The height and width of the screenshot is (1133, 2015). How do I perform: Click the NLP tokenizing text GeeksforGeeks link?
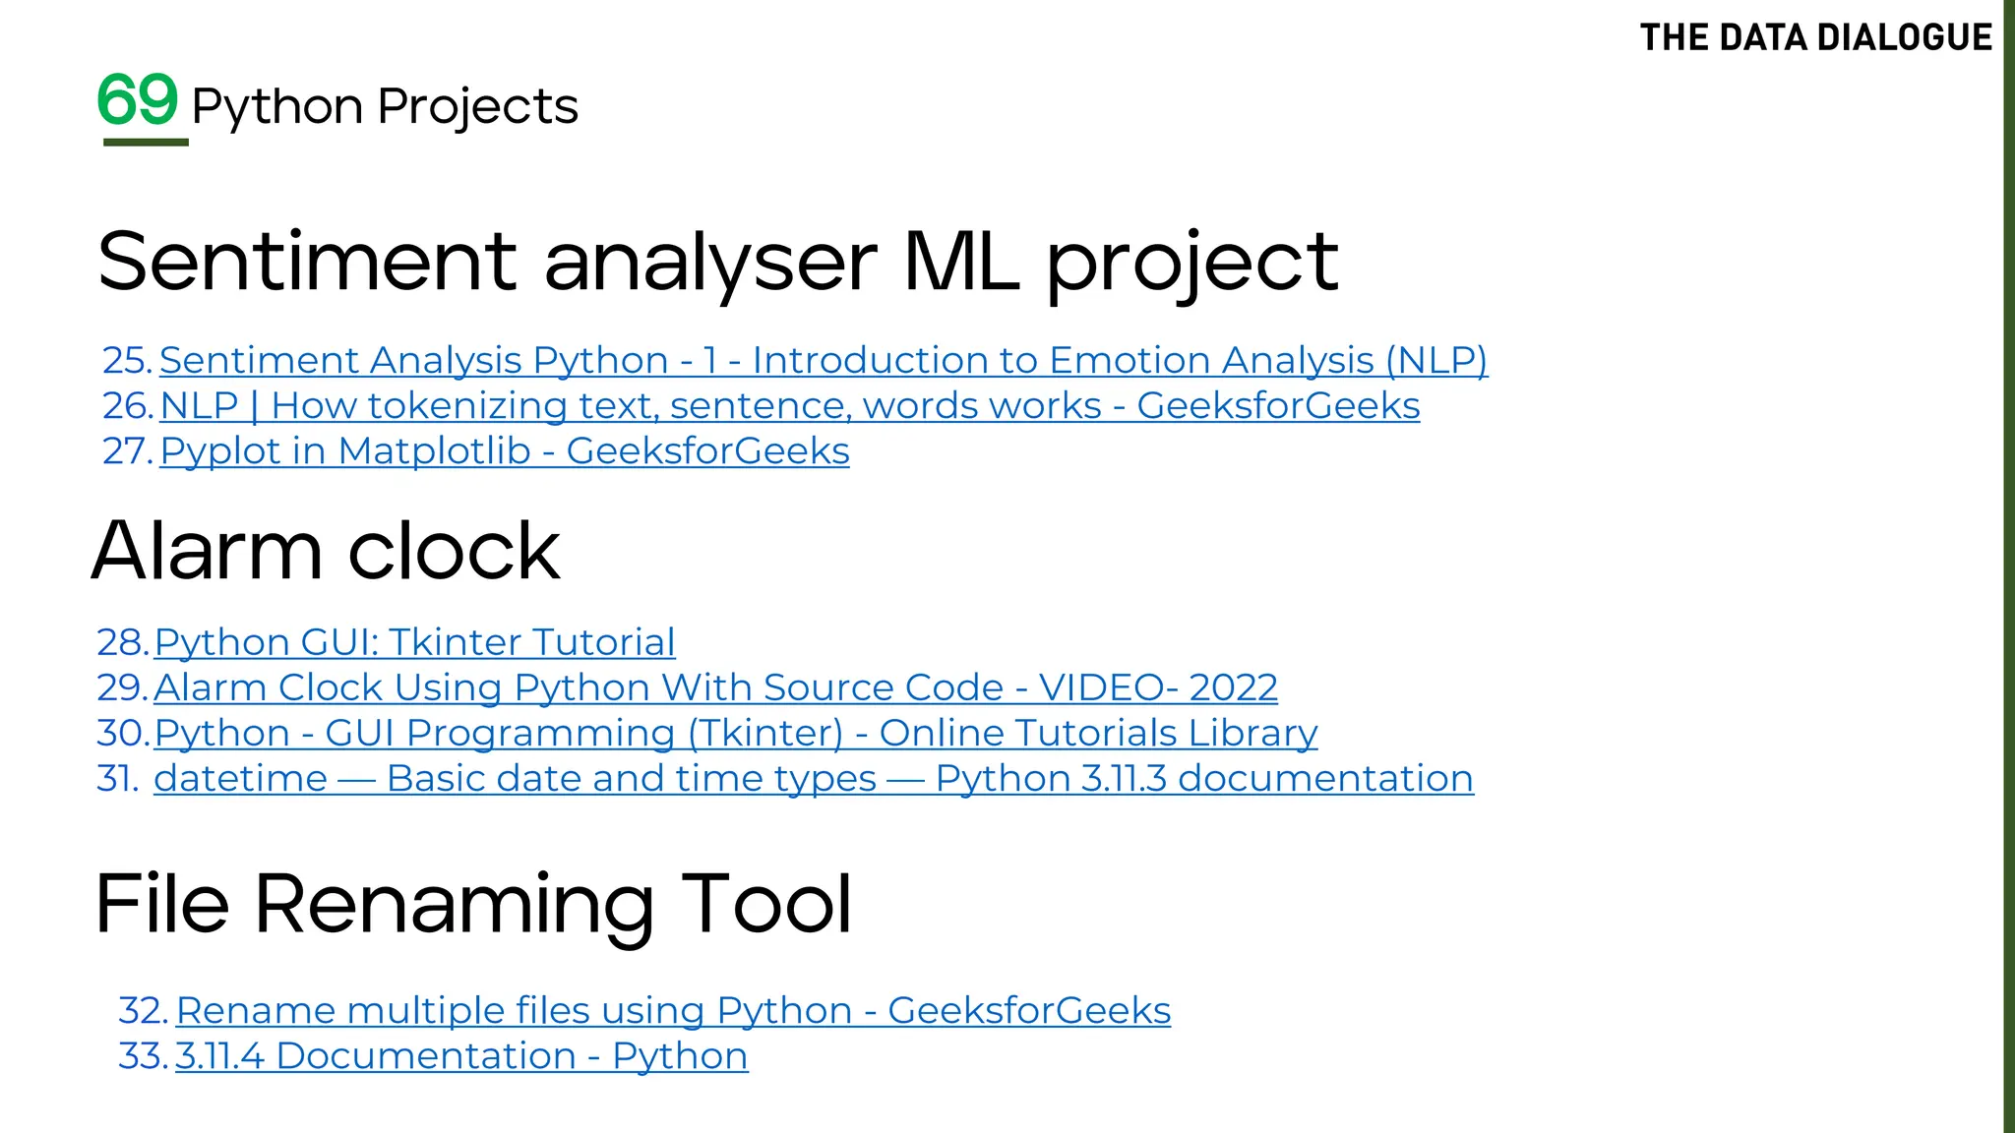click(x=789, y=406)
